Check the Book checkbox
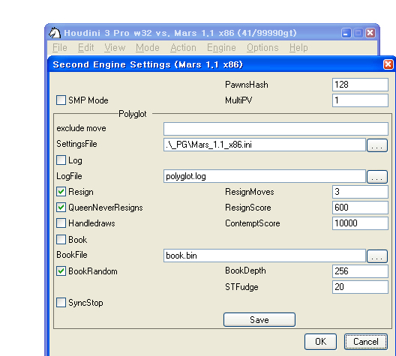Screen dimensions: 396x356 click(61, 239)
